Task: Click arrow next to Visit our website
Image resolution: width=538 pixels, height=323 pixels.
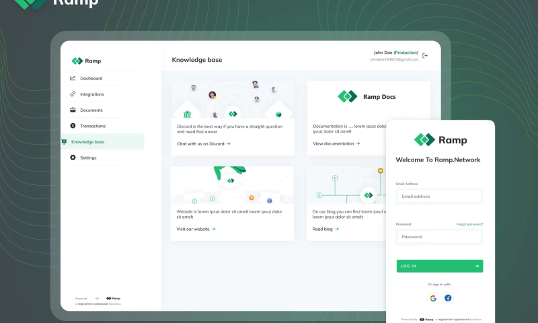Action: (213, 229)
